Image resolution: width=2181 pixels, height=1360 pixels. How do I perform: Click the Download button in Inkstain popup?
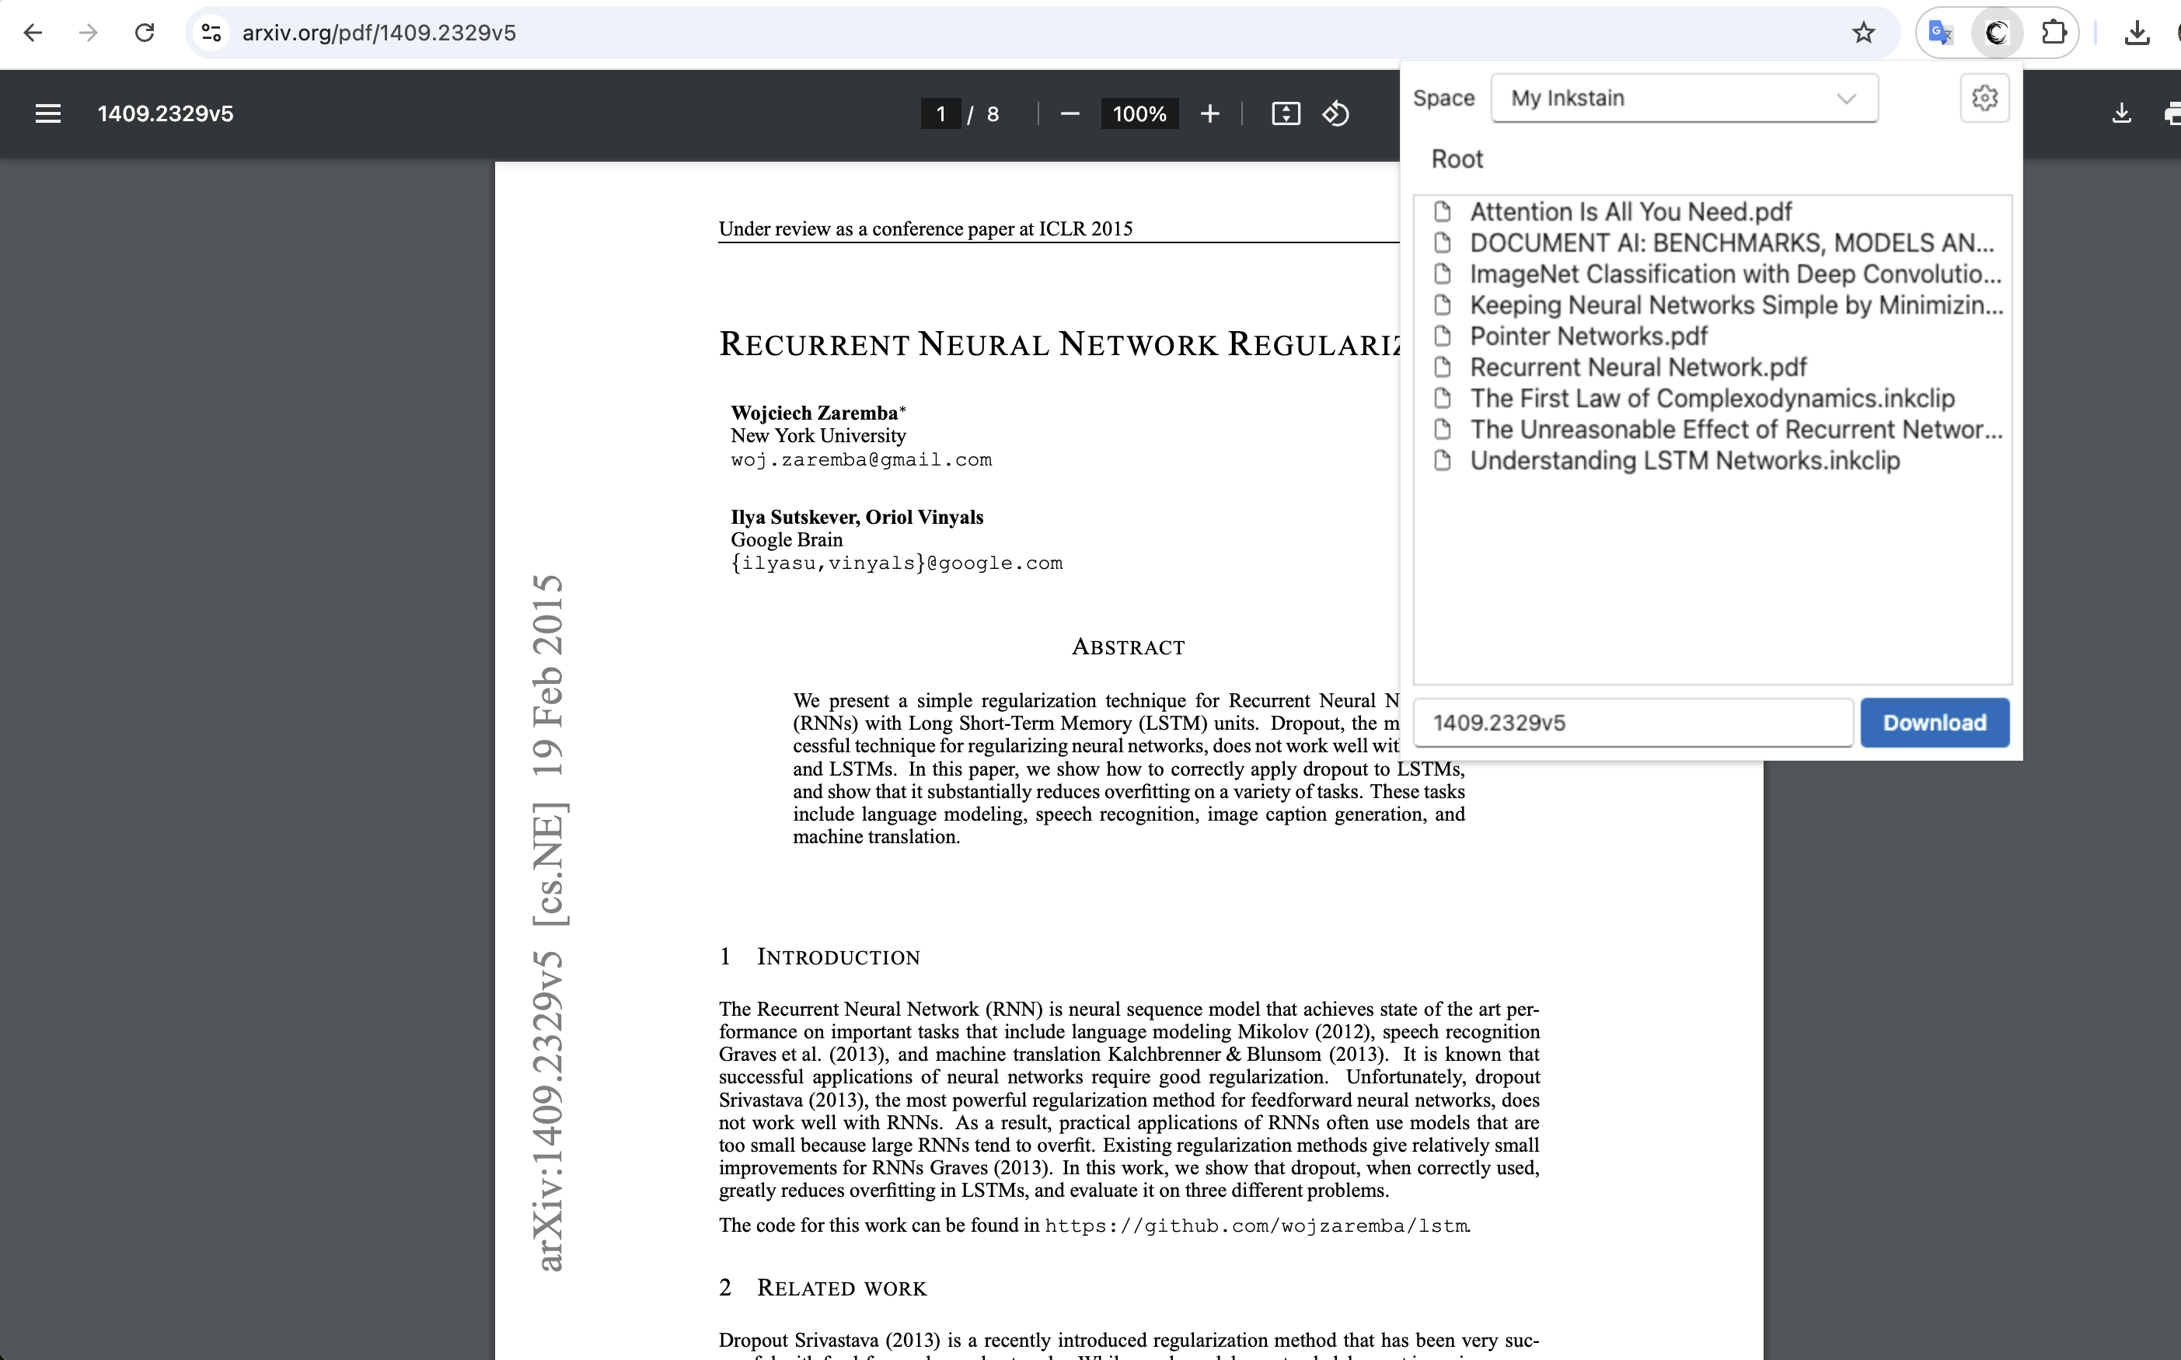coord(1935,722)
